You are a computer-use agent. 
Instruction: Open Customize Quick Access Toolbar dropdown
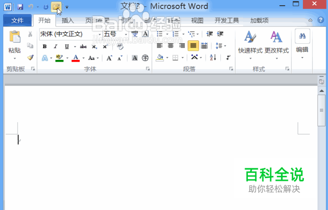click(x=67, y=7)
